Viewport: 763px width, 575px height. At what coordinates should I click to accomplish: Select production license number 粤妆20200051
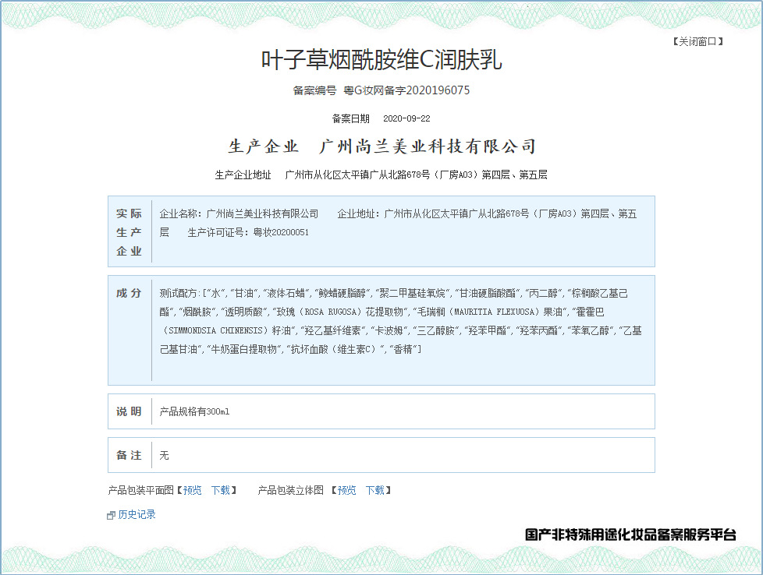281,232
